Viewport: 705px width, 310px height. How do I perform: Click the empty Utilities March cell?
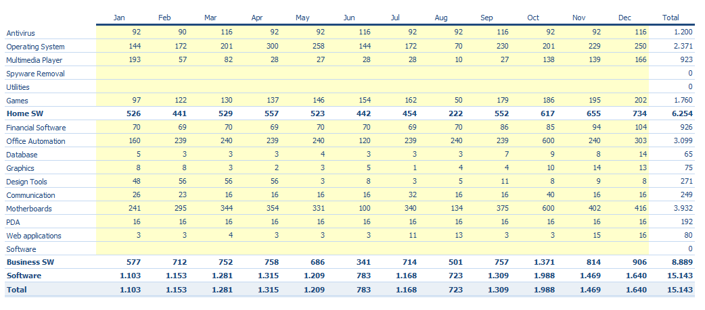pyautogui.click(x=211, y=87)
